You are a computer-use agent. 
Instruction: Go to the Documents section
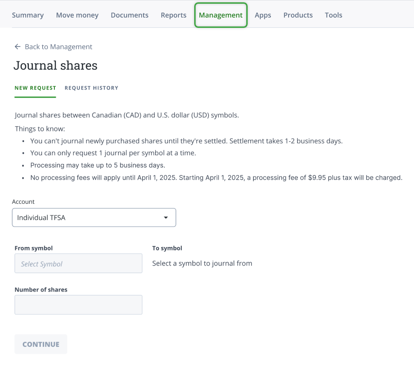coord(129,15)
